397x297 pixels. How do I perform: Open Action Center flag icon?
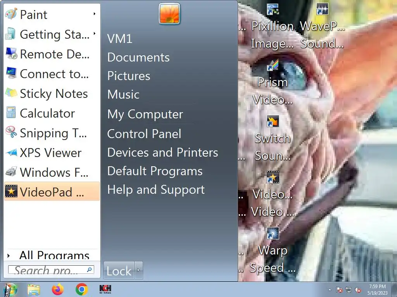pyautogui.click(x=339, y=290)
